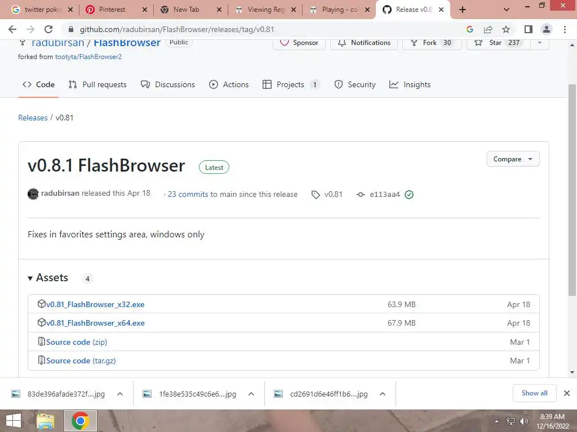Download Source code (zip)
Viewport: 577px width, 432px height.
click(x=77, y=342)
